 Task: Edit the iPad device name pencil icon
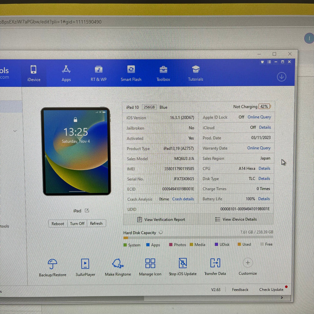[x=87, y=210]
